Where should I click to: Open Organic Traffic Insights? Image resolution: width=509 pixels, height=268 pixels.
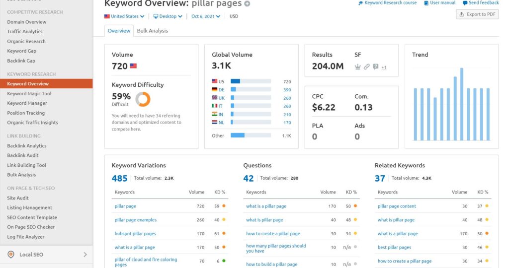pos(32,123)
